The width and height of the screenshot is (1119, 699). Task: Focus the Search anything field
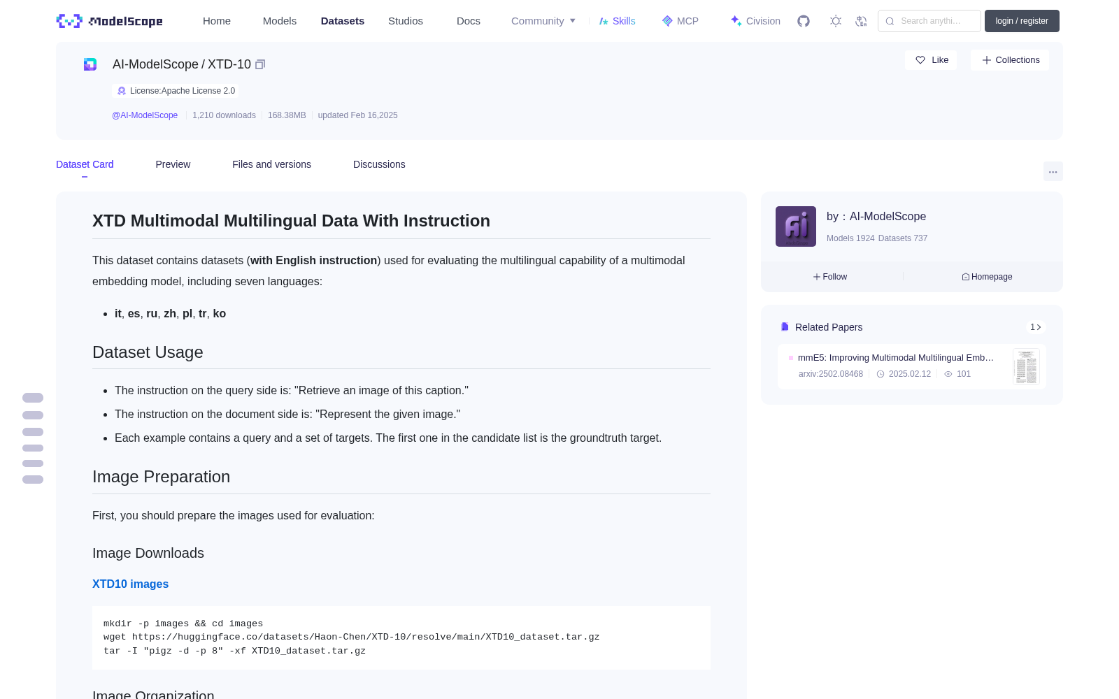pyautogui.click(x=929, y=21)
